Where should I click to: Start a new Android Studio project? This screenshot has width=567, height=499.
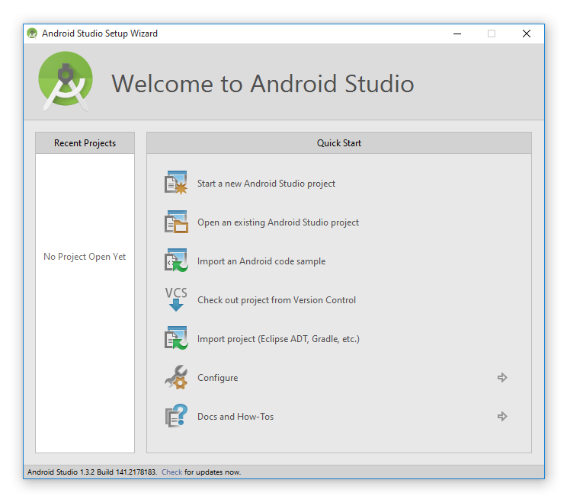coord(266,184)
